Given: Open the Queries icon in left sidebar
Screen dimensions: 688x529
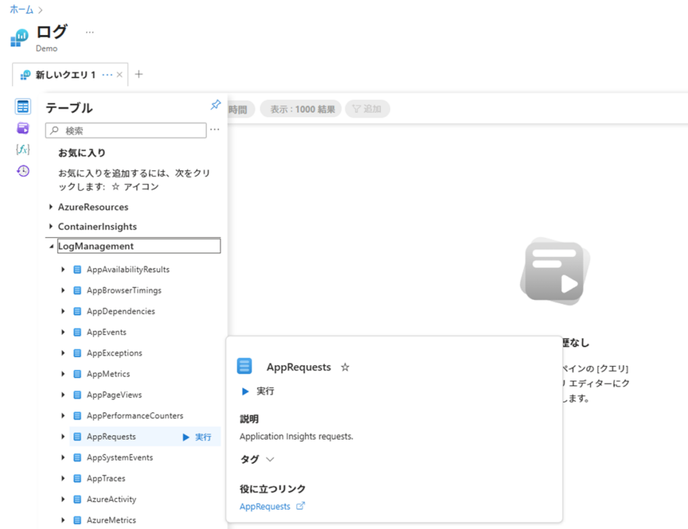Looking at the screenshot, I should [24, 128].
